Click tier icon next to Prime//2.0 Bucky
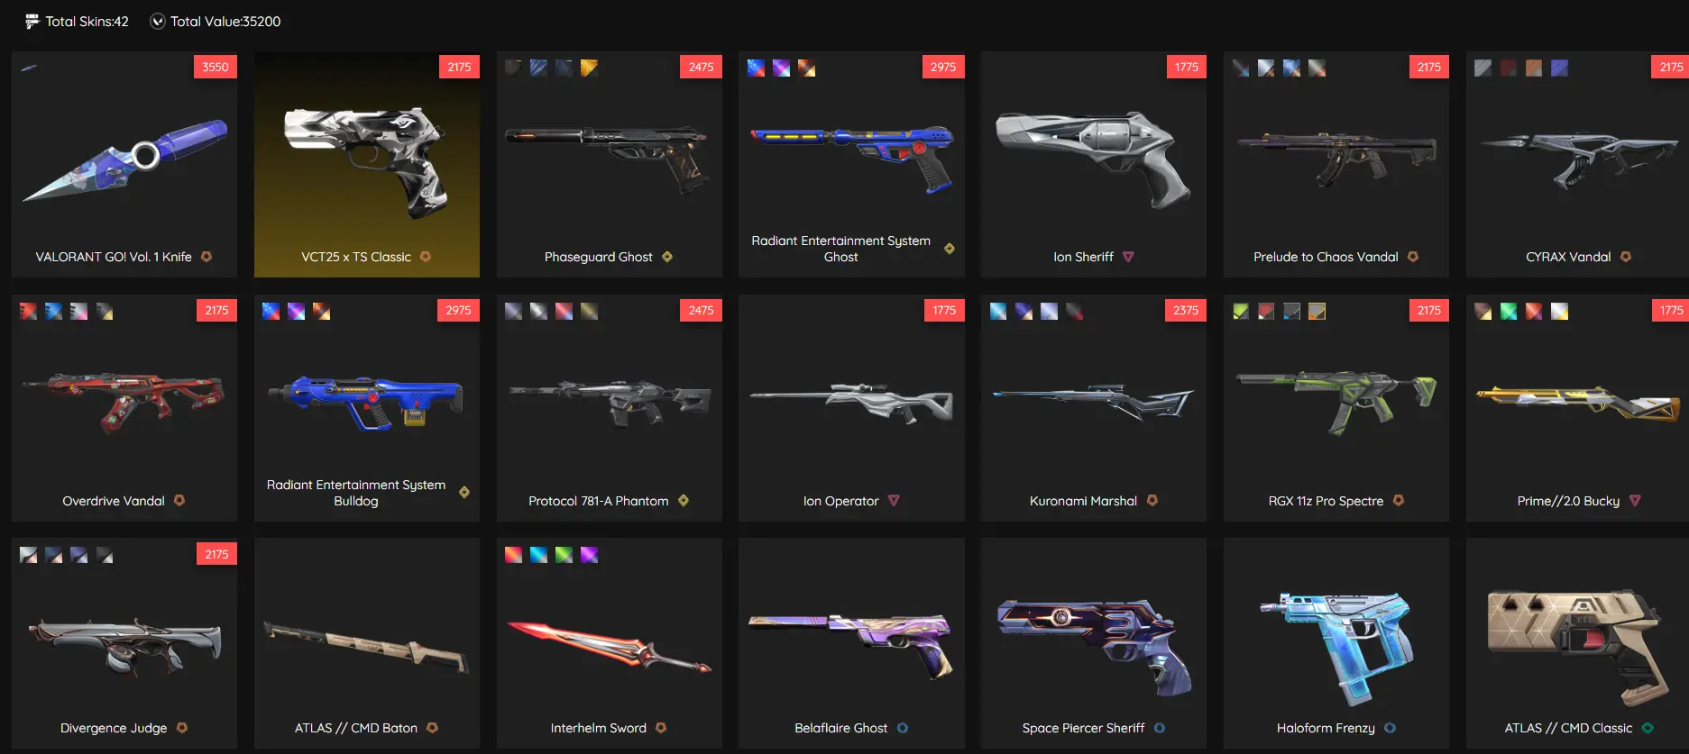1689x754 pixels. [1635, 501]
